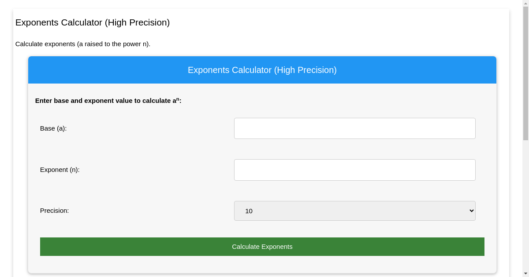Click the green Calculate Exponents bar
Viewport: 529px width, 277px height.
[262, 247]
